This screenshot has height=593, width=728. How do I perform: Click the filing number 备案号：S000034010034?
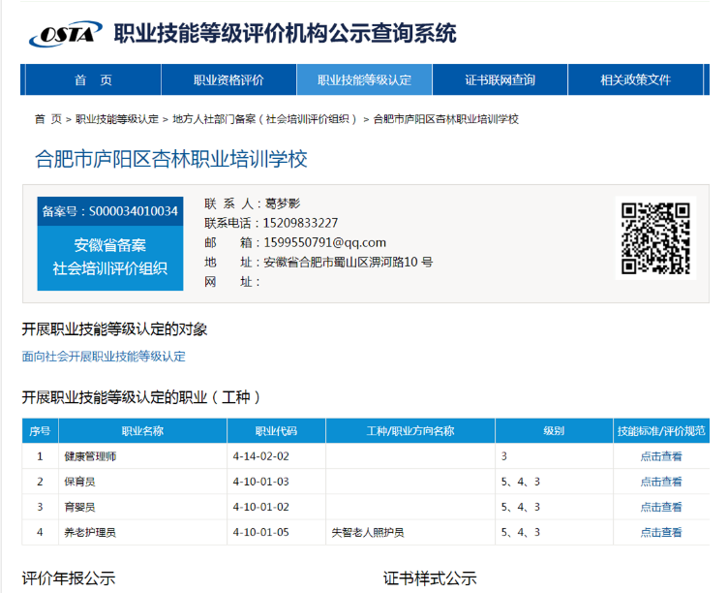[110, 211]
